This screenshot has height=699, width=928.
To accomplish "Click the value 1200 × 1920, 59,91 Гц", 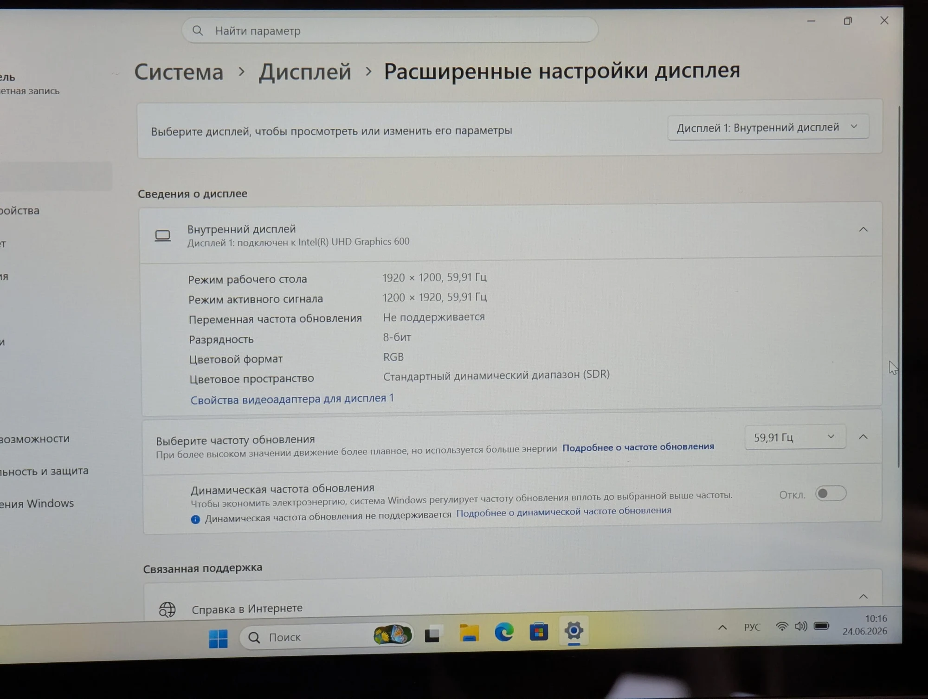I will [x=434, y=297].
